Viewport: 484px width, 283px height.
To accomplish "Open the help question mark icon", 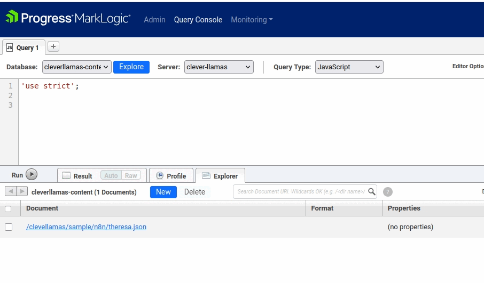I will (388, 192).
